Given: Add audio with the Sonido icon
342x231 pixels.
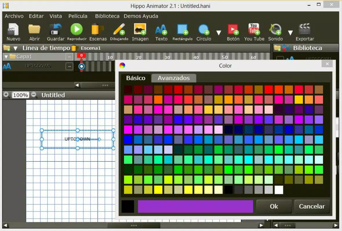Looking at the screenshot, I should [275, 32].
